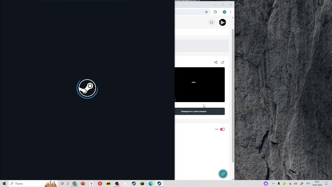Screen dimensions: 332x187
Task: Maximize the browser window
Action: coord(223,4)
